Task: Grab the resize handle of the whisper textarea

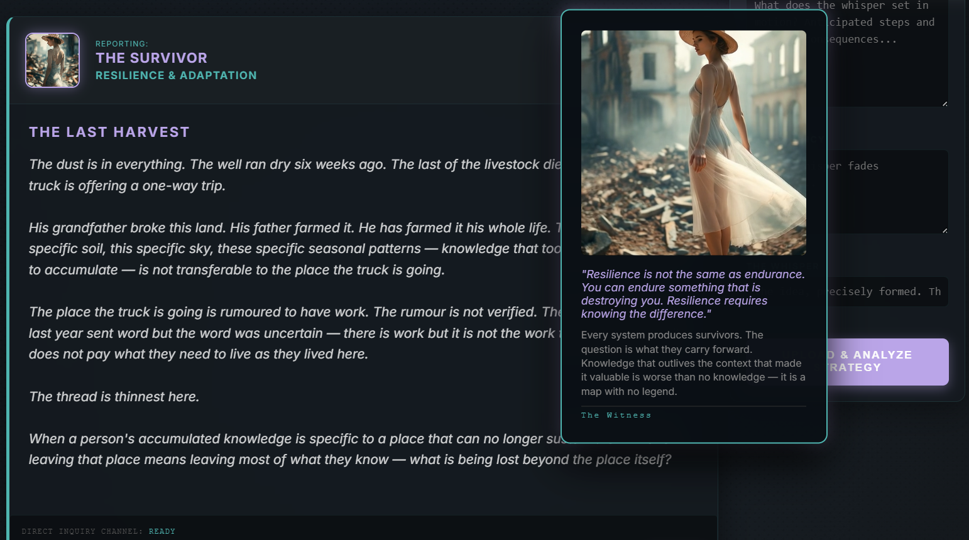Action: click(x=944, y=103)
